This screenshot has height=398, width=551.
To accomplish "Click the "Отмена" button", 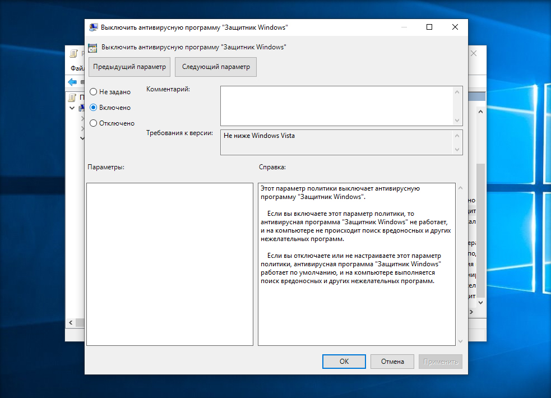I will [x=392, y=362].
